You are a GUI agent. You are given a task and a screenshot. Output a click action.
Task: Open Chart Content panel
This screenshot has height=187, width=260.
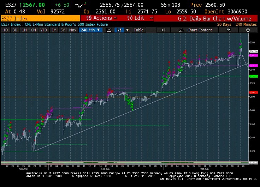pyautogui.click(x=195, y=30)
